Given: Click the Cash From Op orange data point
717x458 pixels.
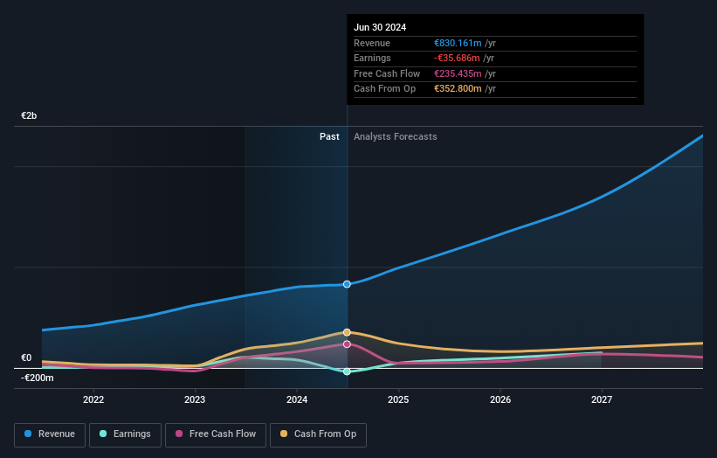Looking at the screenshot, I should [347, 332].
